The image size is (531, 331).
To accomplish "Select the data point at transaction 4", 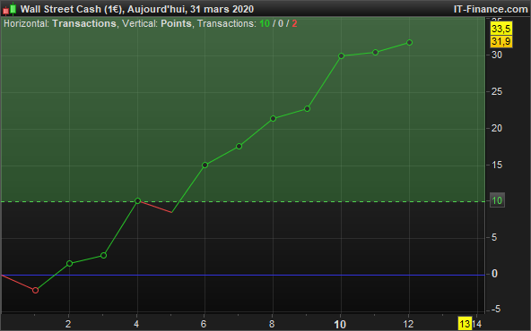I will tap(137, 200).
